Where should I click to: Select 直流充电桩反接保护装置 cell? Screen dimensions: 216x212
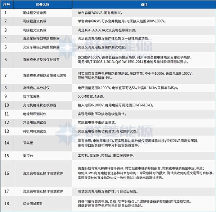tap(41, 60)
